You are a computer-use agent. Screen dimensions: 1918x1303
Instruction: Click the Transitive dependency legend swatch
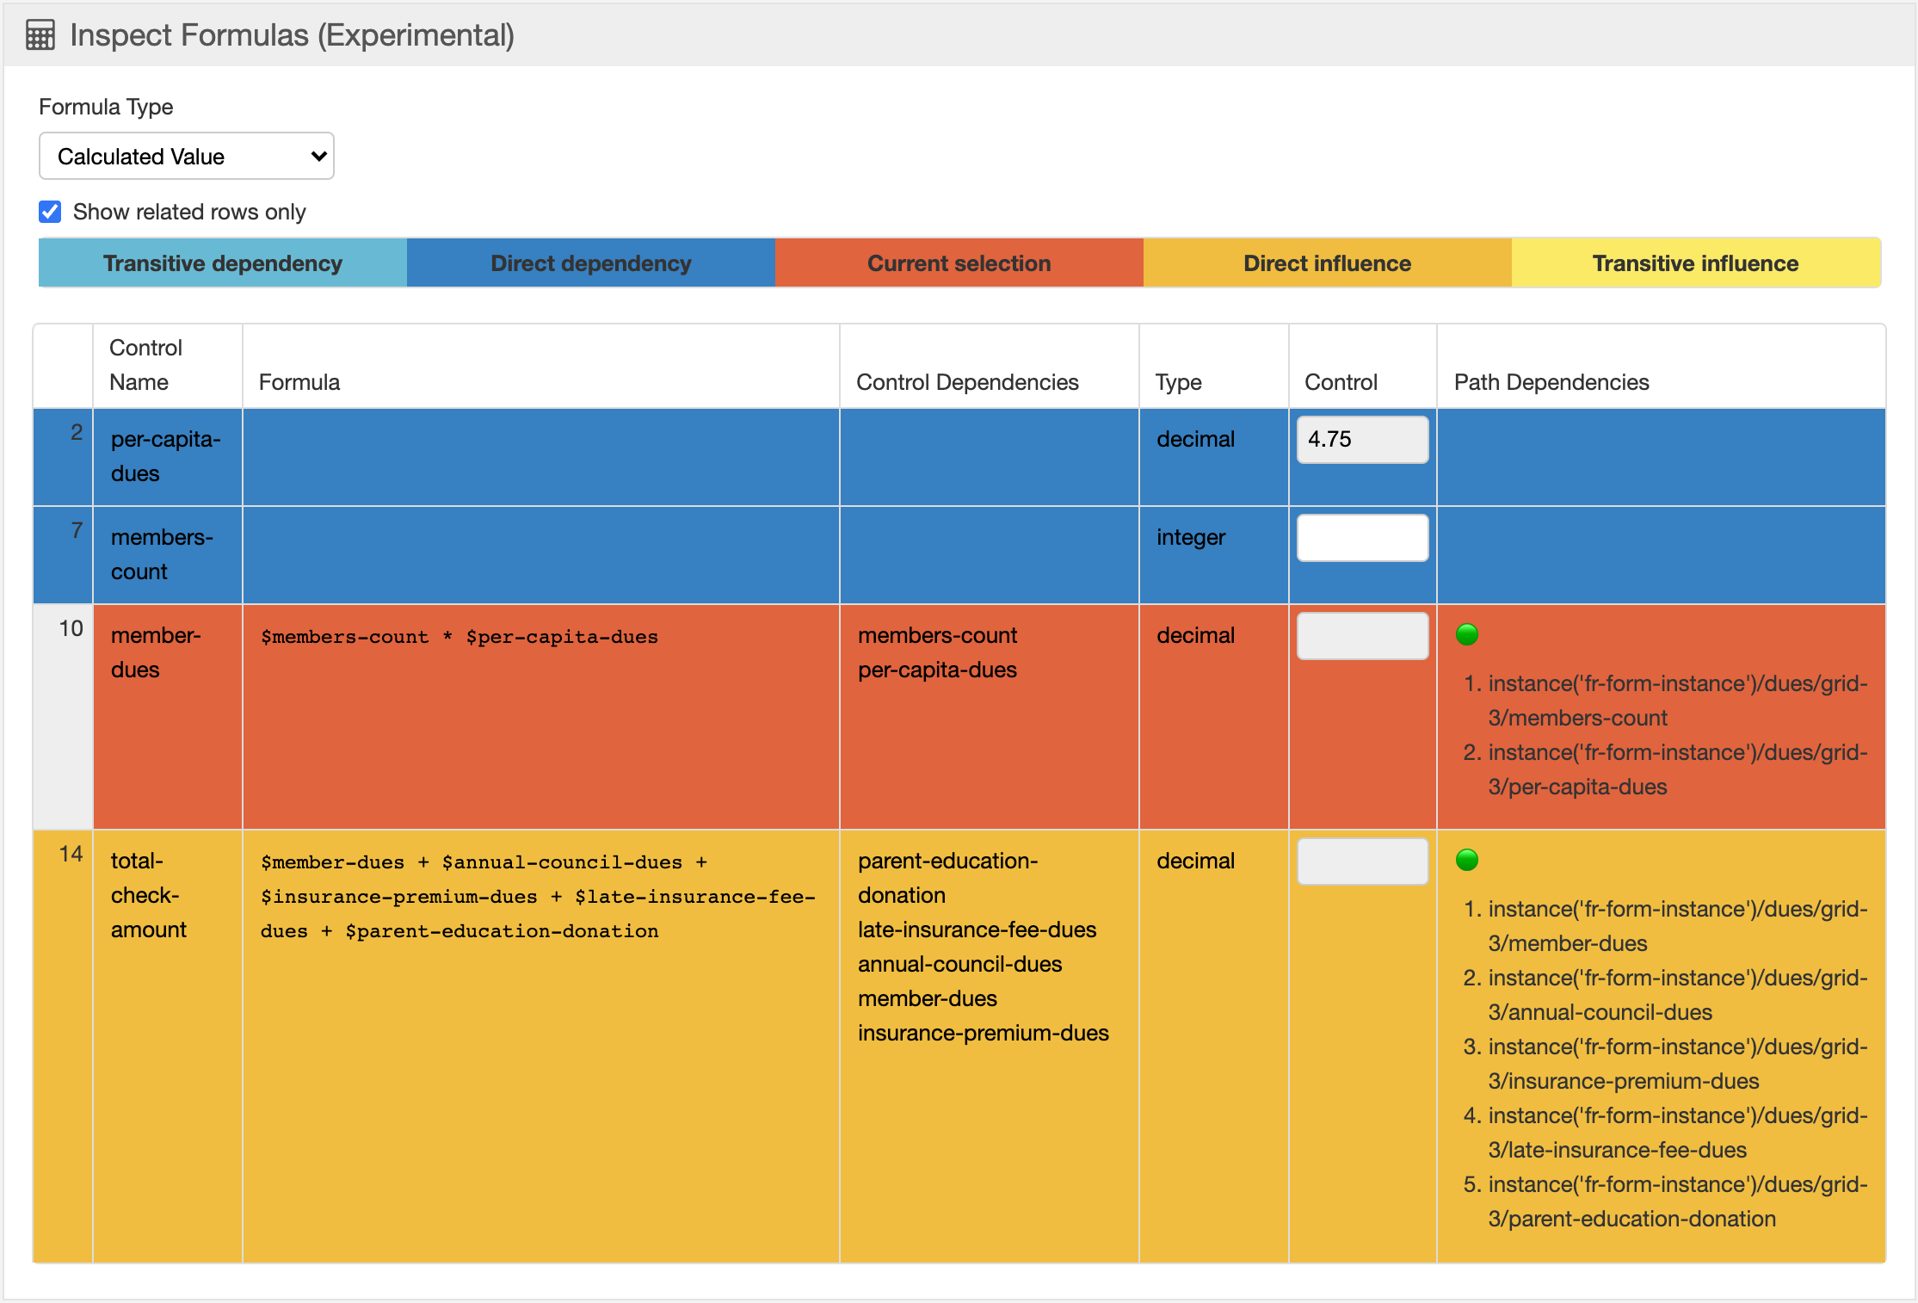point(223,263)
